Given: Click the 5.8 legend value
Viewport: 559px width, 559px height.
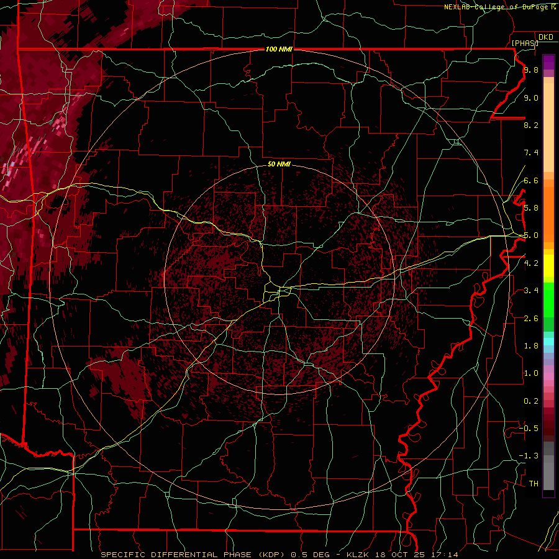Looking at the screenshot, I should coord(531,208).
